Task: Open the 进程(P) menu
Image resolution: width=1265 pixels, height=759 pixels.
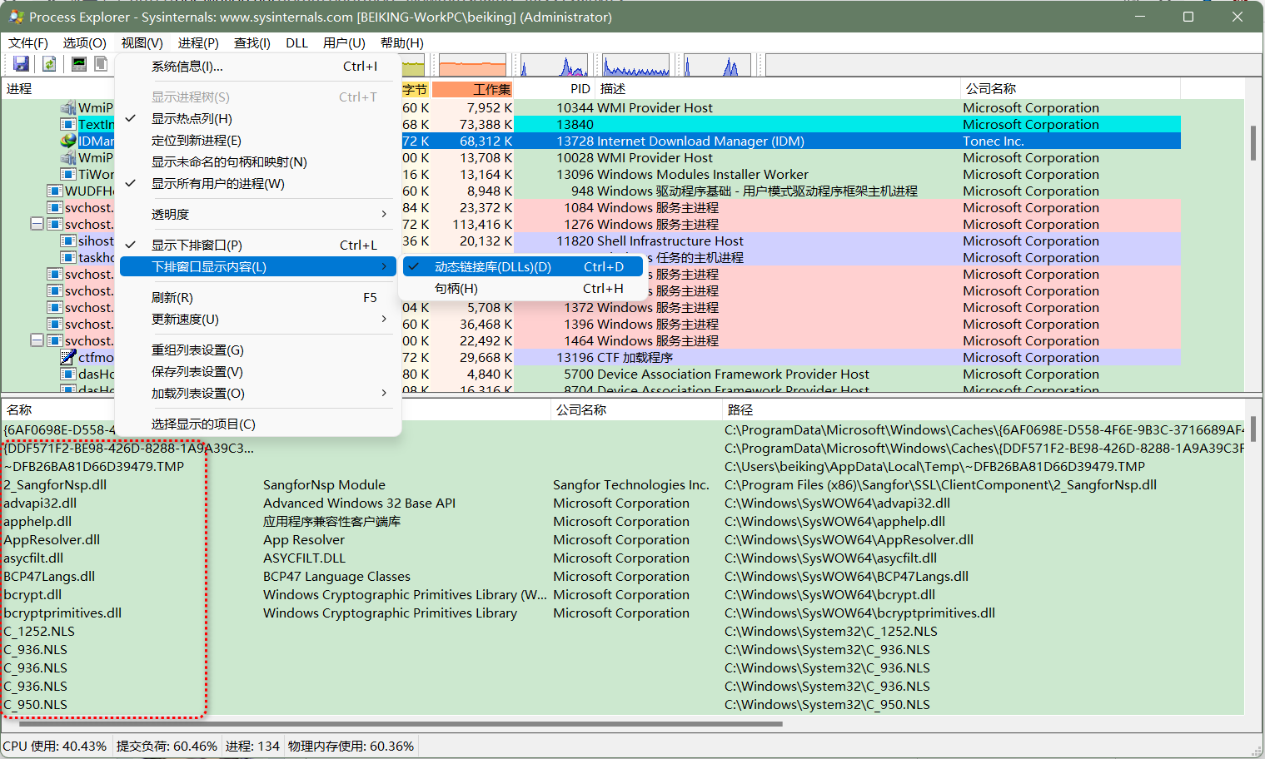Action: 198,43
